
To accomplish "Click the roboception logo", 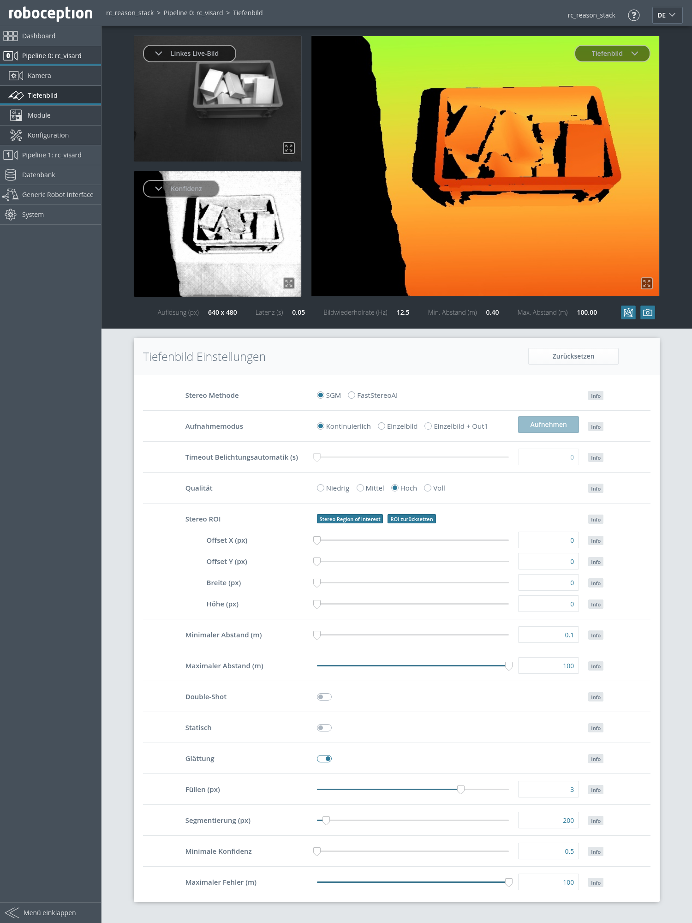I will click(x=51, y=13).
